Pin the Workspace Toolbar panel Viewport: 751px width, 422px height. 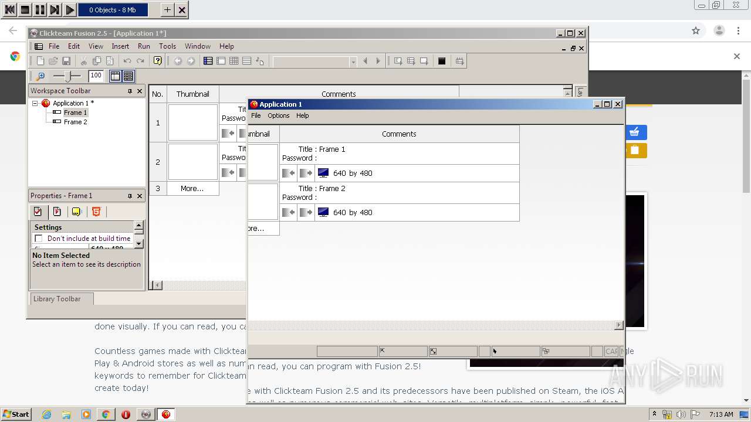130,91
